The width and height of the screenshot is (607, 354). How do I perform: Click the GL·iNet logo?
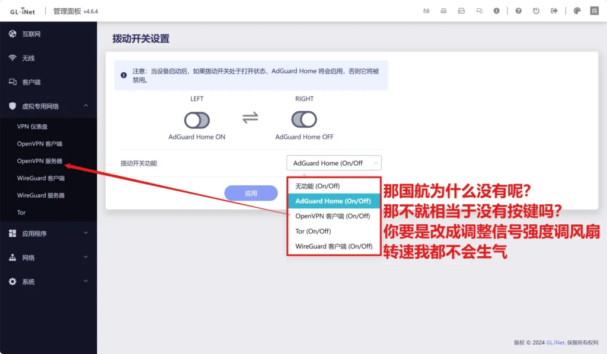coord(23,11)
